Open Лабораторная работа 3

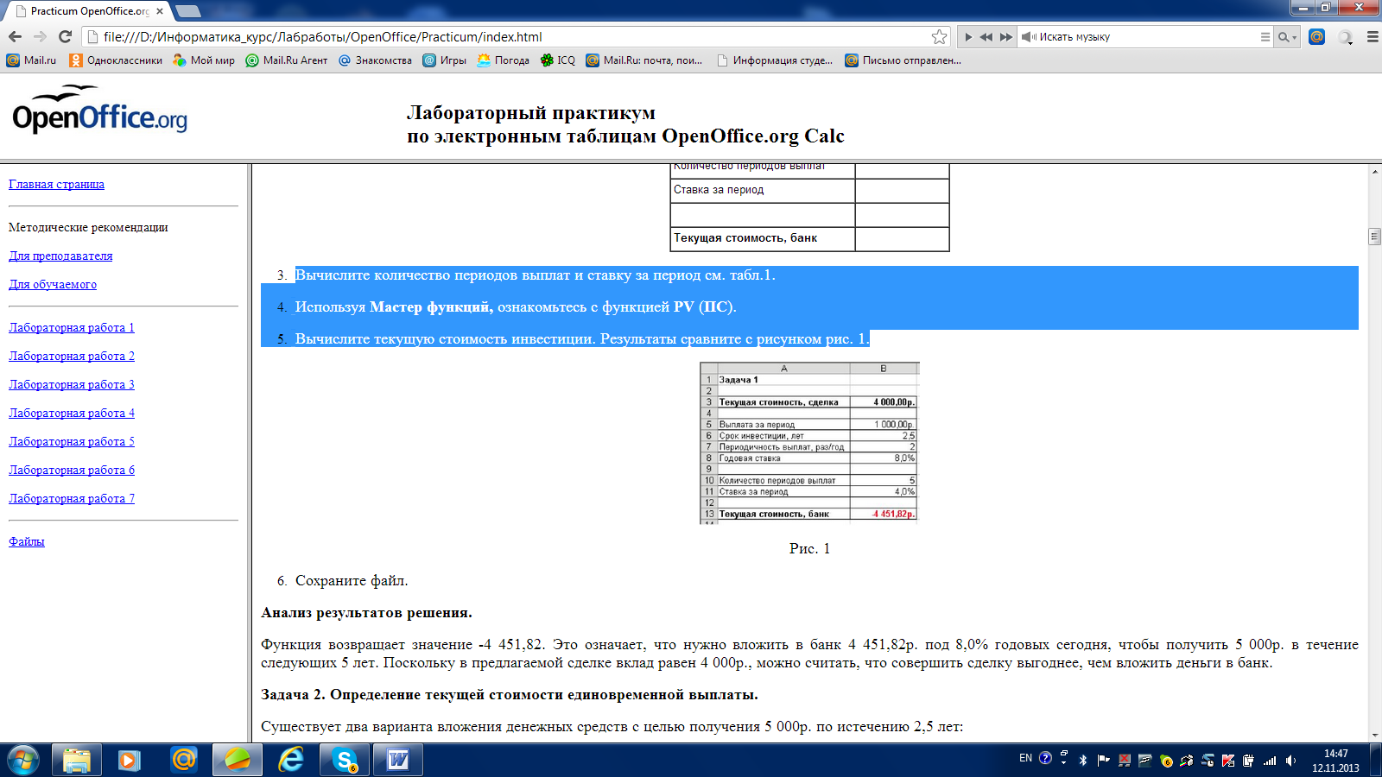(72, 384)
